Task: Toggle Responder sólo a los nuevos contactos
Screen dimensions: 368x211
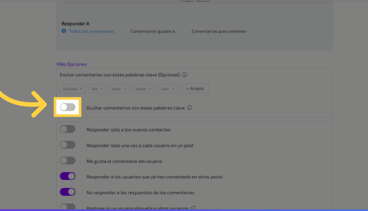Action: [x=68, y=129]
